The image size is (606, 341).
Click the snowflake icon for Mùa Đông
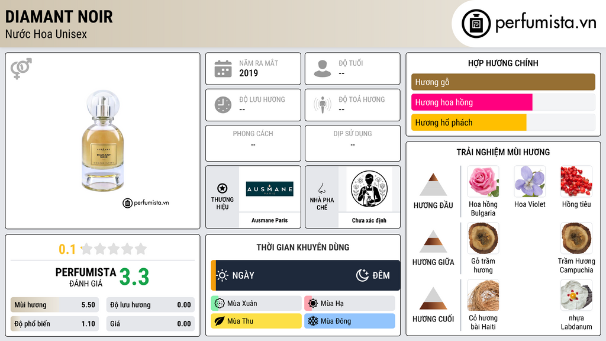pyautogui.click(x=313, y=321)
